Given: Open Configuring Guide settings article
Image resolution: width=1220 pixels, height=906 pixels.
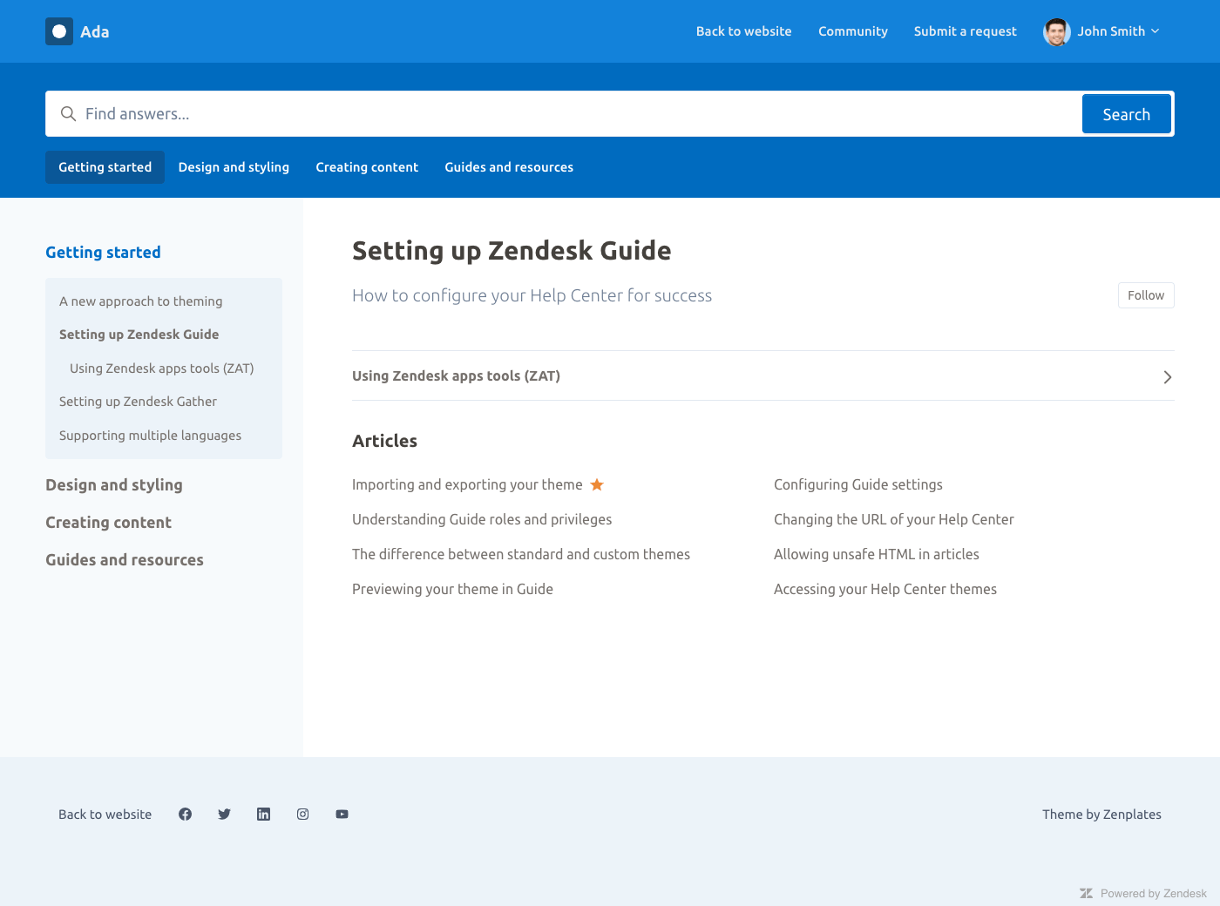Looking at the screenshot, I should (857, 484).
